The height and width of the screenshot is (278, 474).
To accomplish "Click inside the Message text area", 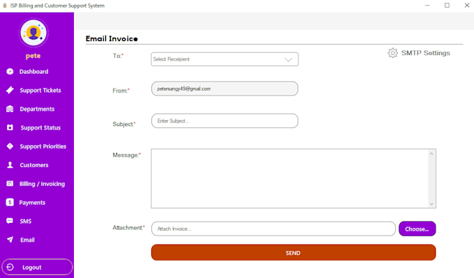I will pyautogui.click(x=289, y=178).
